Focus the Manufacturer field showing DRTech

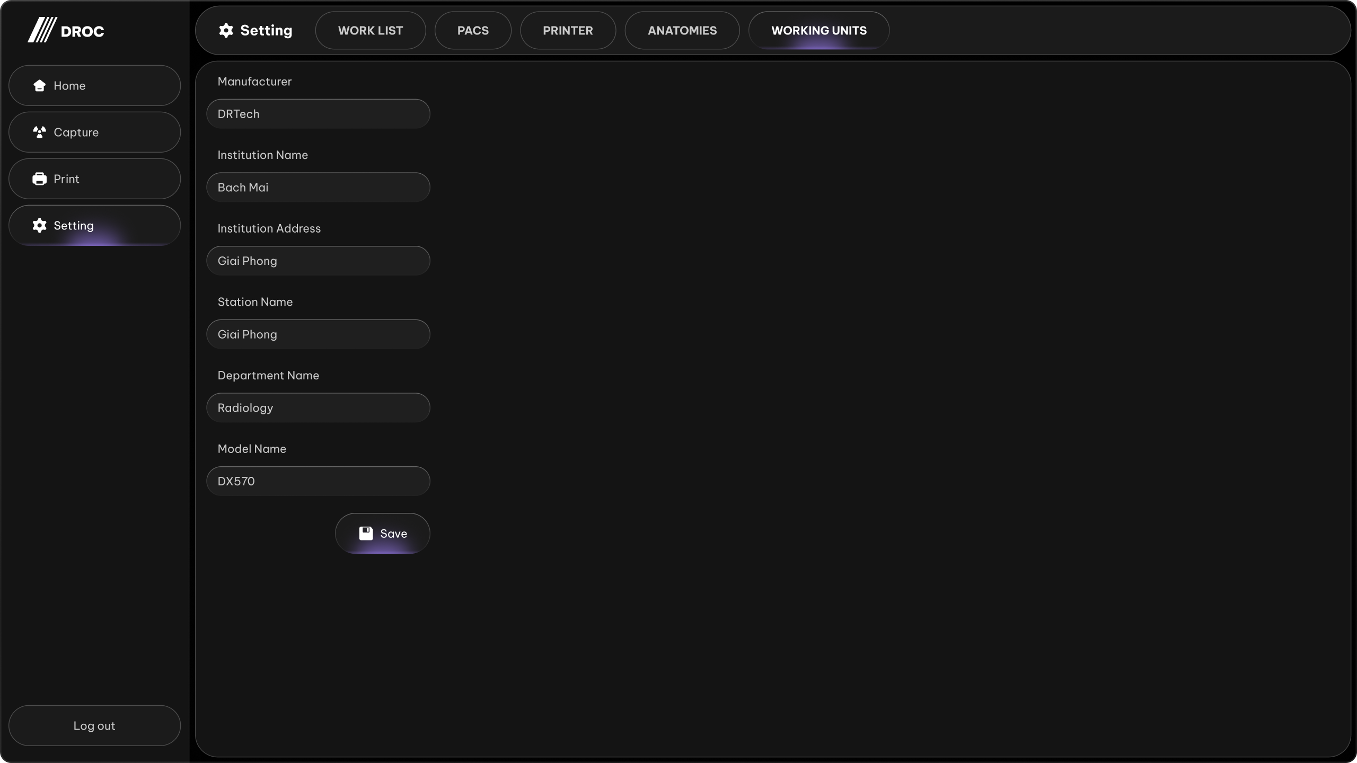click(318, 114)
